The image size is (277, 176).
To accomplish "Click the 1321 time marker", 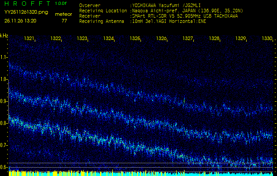I will coord(30,39).
